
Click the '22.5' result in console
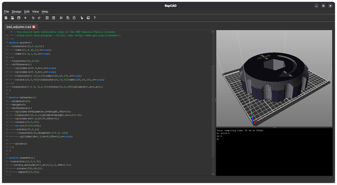click(x=219, y=136)
